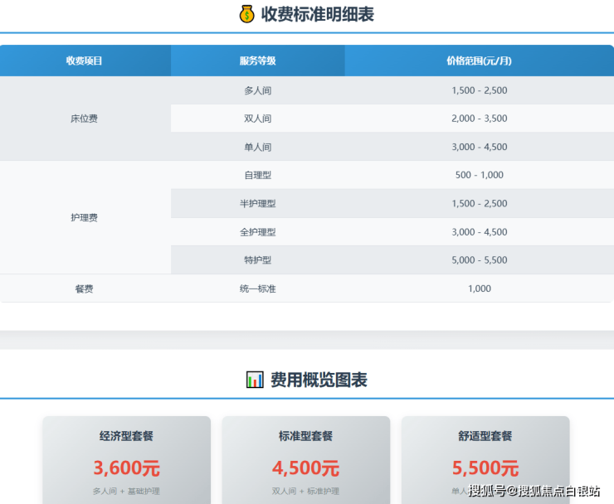Click the bar chart icon beside 费用概览图表
Viewport: 614px width, 504px height.
[255, 380]
